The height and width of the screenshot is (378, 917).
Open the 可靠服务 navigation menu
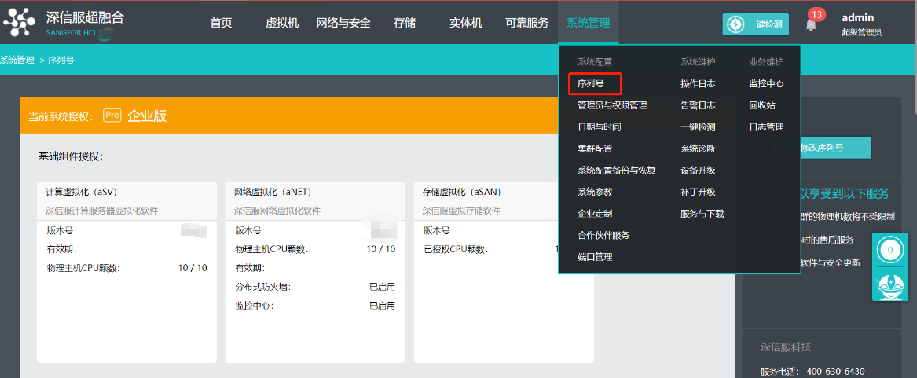[526, 23]
